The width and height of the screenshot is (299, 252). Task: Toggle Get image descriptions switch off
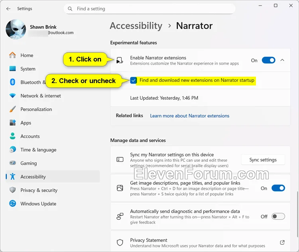coord(278,188)
